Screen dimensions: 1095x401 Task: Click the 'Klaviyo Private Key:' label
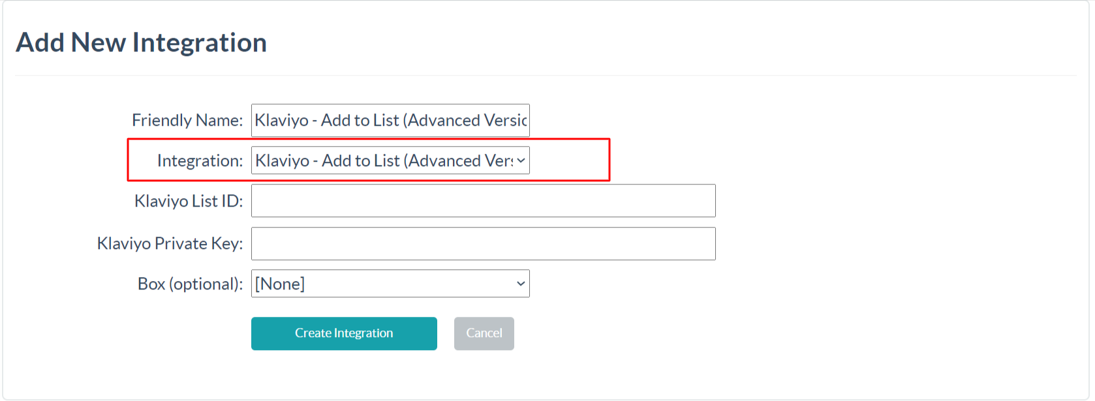click(170, 244)
